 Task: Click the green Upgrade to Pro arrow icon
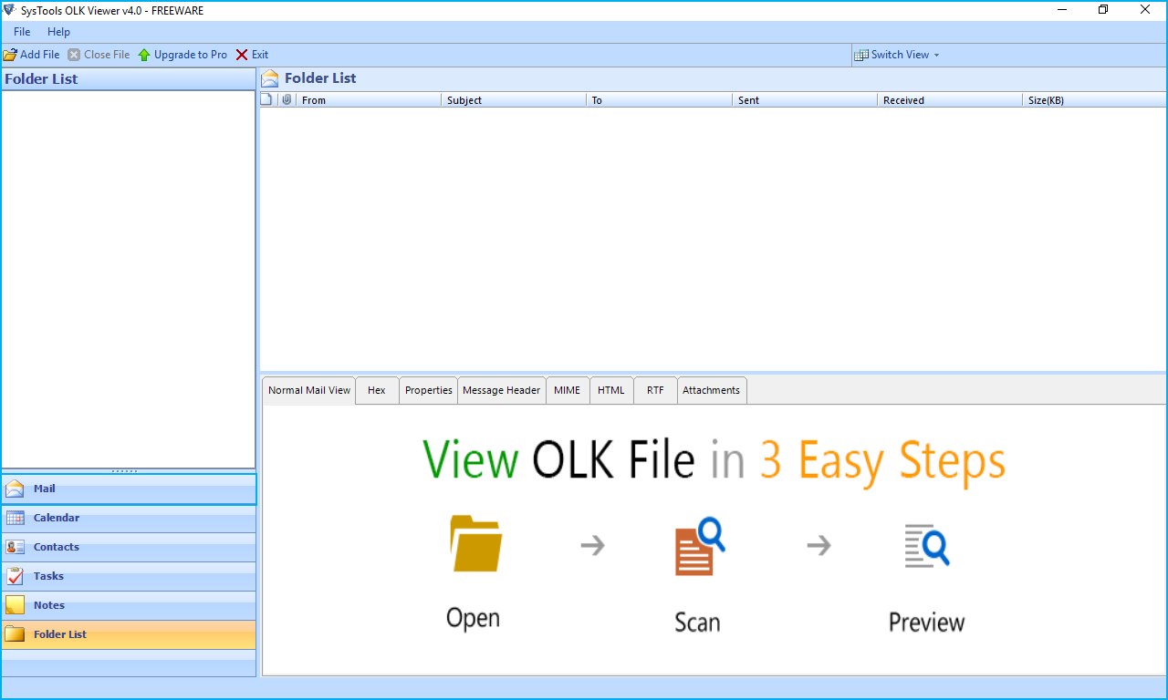144,55
